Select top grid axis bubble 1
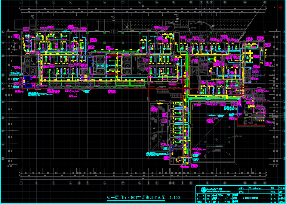Image resolution: width=286 pixels, height=204 pixels. point(21,2)
